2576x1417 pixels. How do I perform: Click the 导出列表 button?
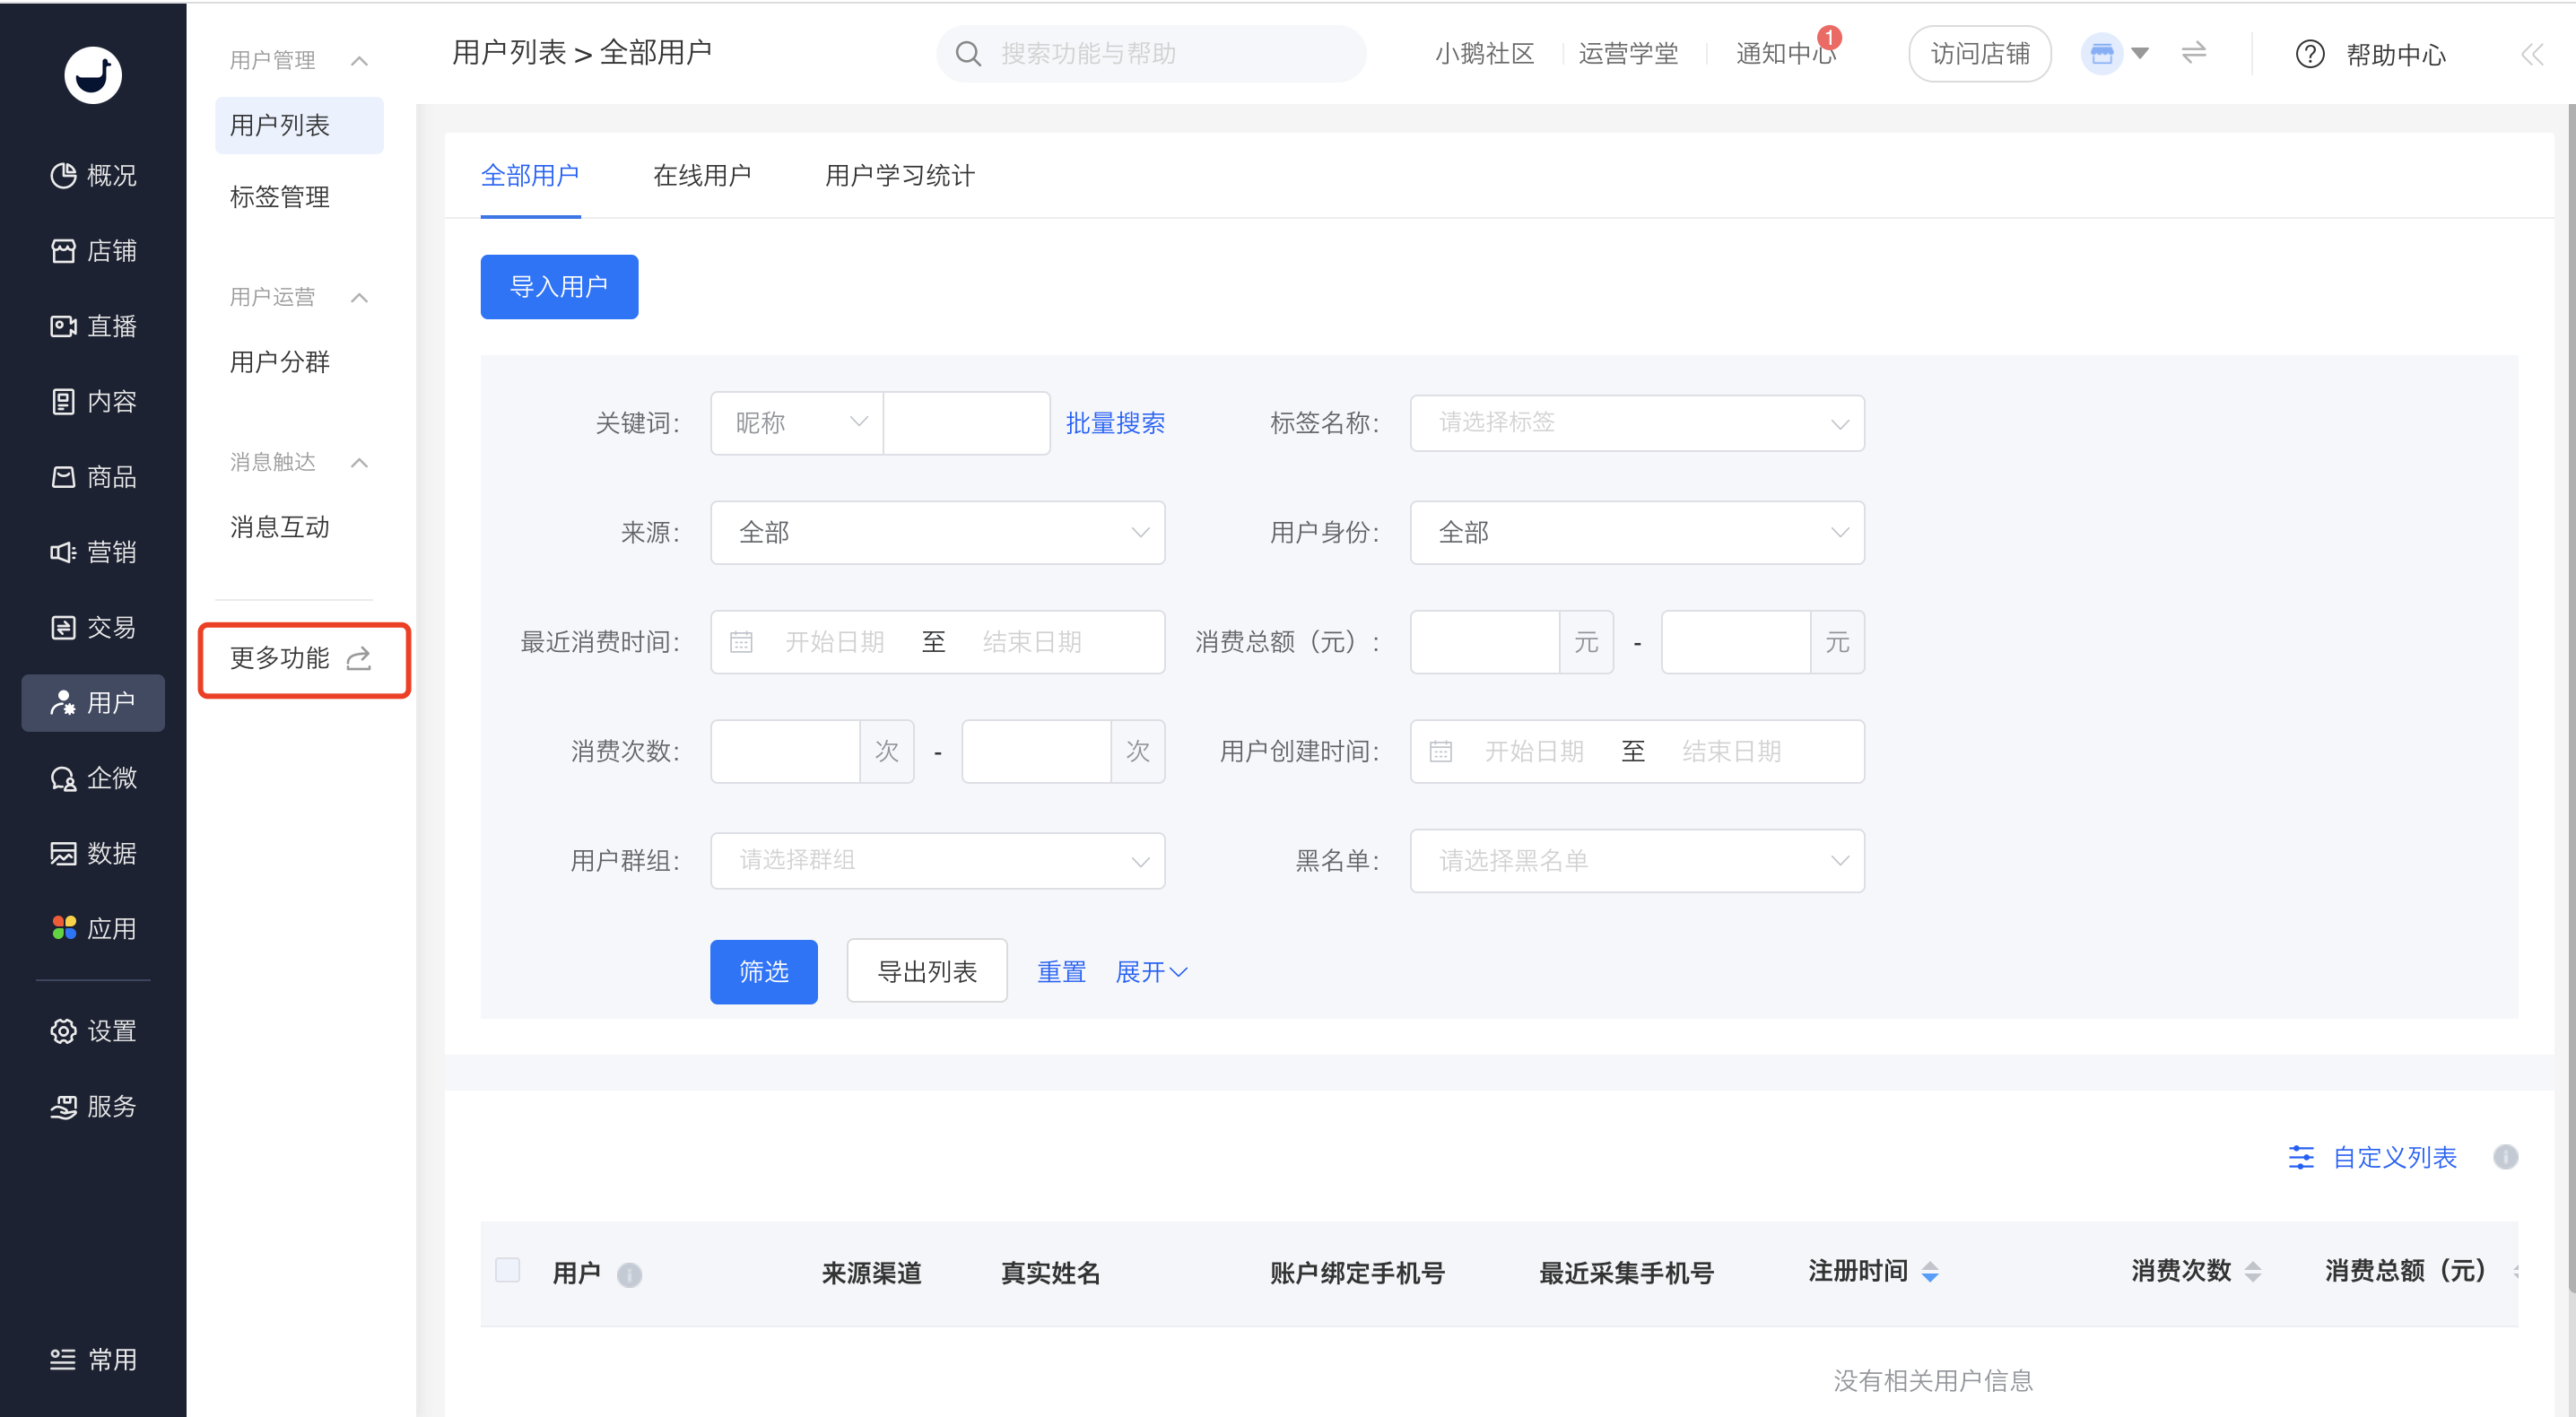click(927, 971)
